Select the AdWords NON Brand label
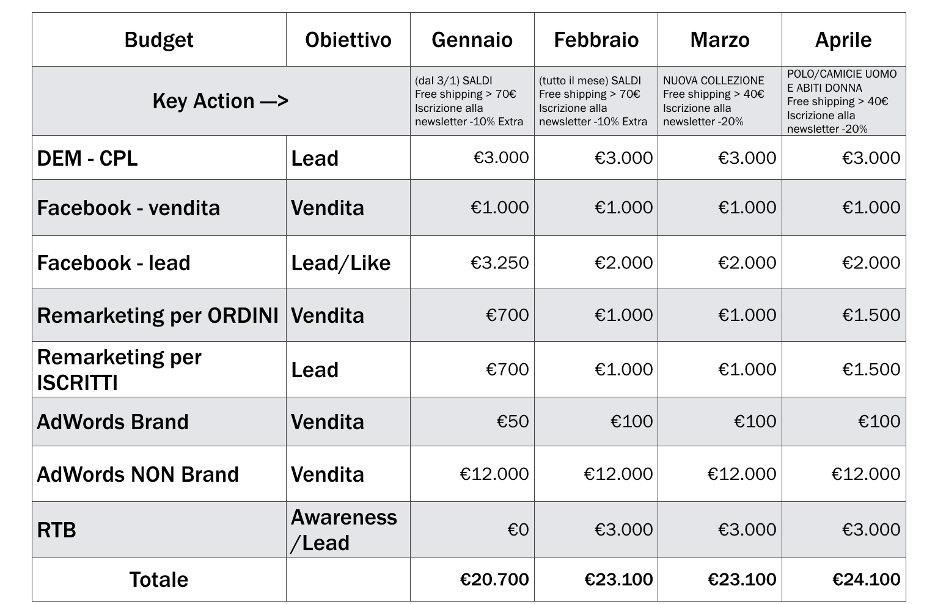 [138, 474]
